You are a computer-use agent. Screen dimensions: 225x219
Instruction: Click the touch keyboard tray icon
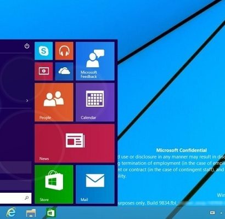(x=212, y=213)
